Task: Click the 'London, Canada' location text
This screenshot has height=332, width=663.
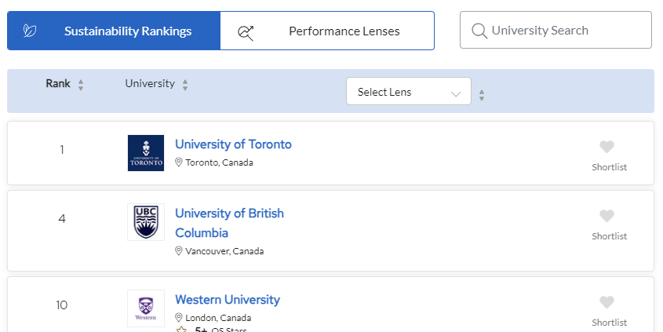Action: (x=218, y=318)
